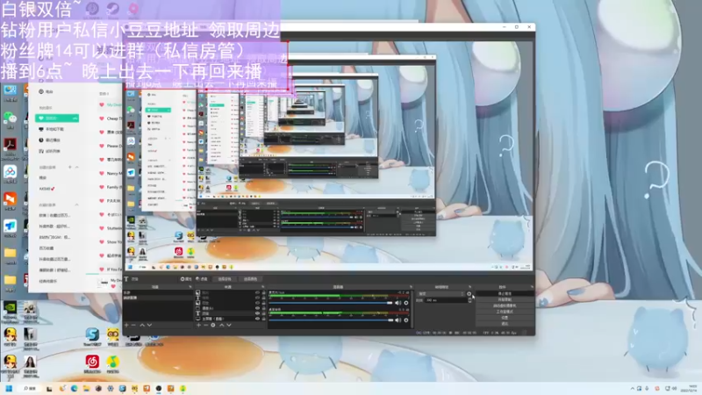The height and width of the screenshot is (395, 702).
Task: Remove selected source with minus icon
Action: tap(206, 325)
